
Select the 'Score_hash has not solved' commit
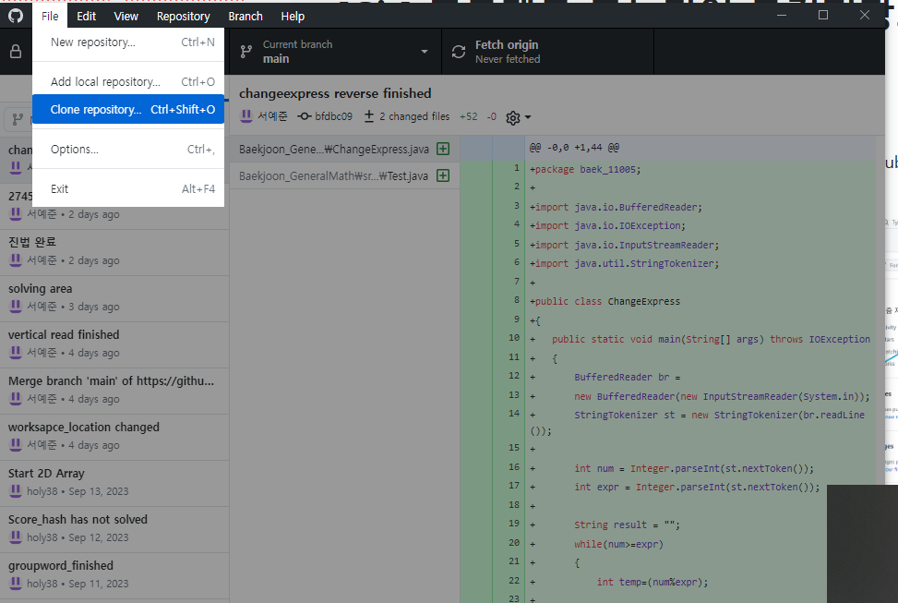point(114,529)
